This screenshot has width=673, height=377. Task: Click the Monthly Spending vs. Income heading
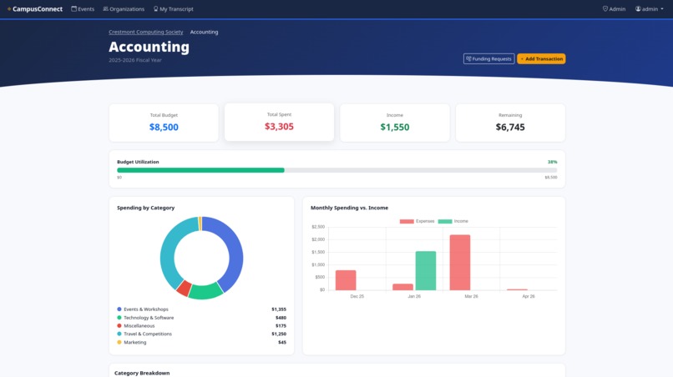pyautogui.click(x=349, y=208)
